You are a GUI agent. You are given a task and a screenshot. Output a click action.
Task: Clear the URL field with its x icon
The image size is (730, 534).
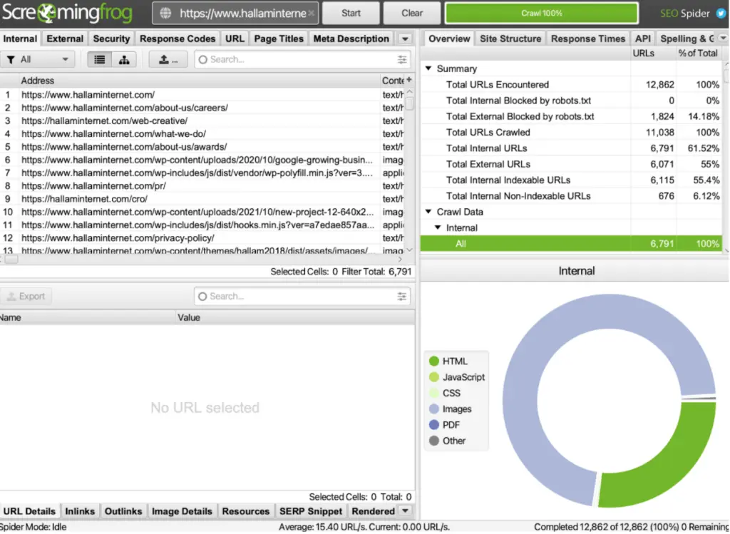311,14
